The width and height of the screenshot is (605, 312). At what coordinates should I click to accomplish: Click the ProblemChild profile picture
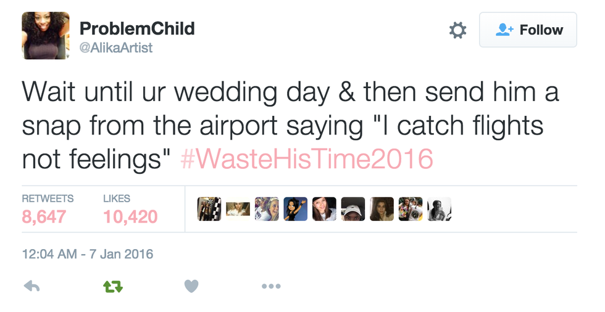(45, 36)
